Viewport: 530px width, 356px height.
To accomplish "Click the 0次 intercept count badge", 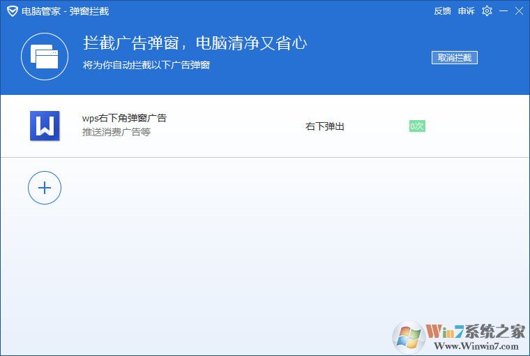I will pyautogui.click(x=417, y=126).
